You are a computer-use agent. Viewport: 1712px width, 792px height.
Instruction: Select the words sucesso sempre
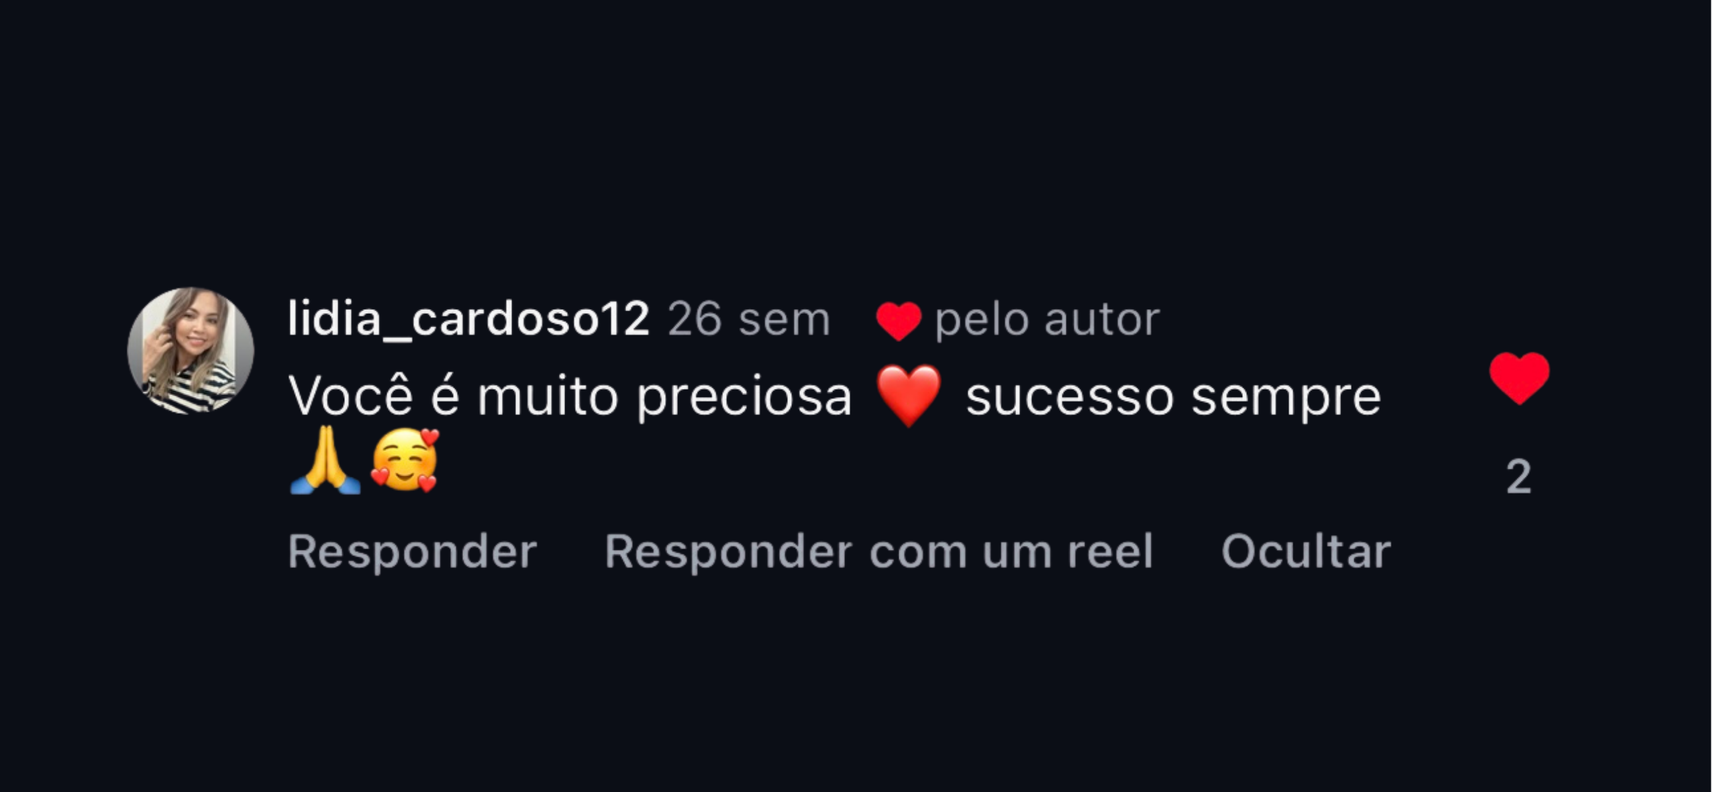pyautogui.click(x=1173, y=397)
